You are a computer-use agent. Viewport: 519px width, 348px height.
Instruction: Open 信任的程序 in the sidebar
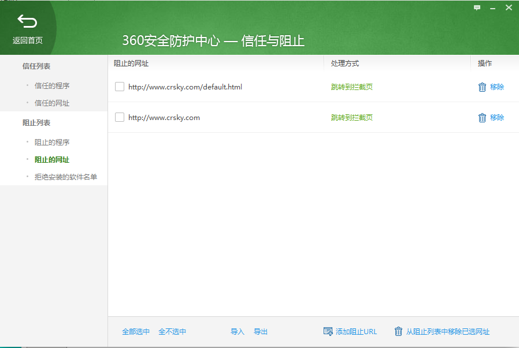tap(52, 86)
